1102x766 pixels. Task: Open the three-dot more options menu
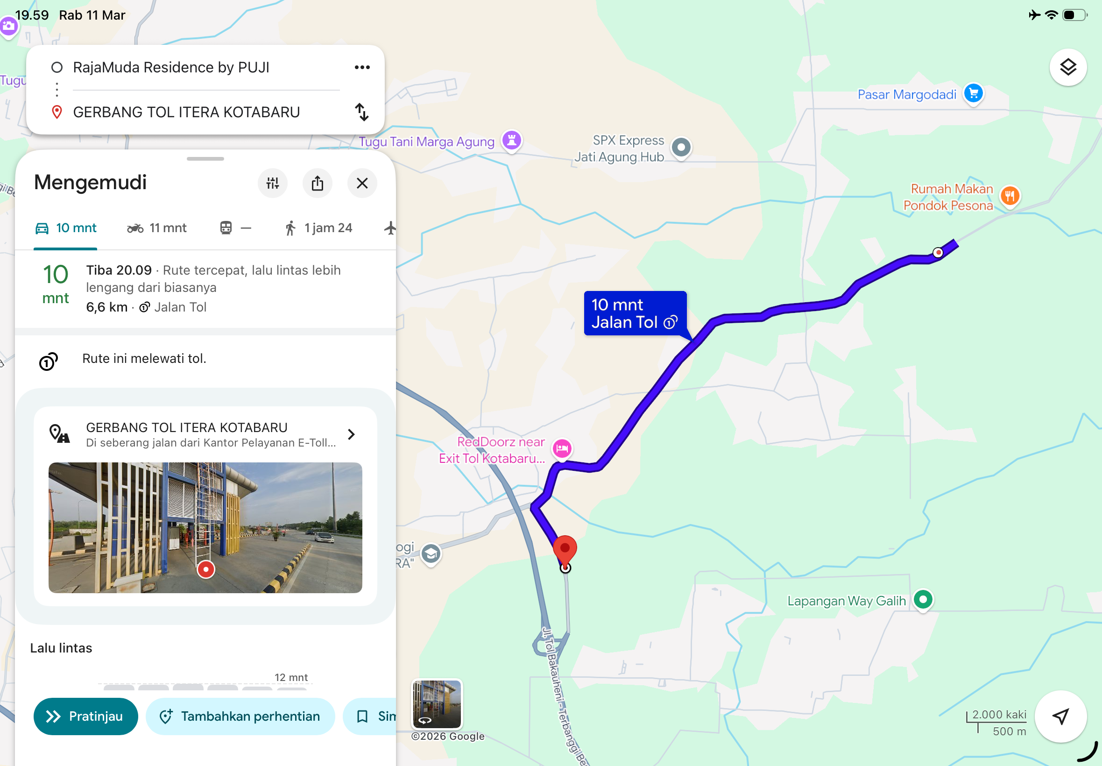coord(362,67)
